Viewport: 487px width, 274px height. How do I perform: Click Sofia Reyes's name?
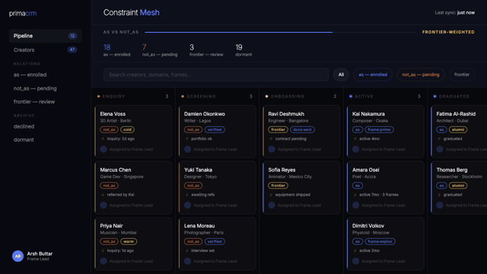pyautogui.click(x=282, y=170)
